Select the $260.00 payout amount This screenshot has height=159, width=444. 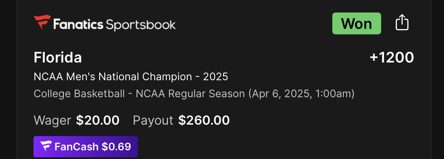[204, 120]
